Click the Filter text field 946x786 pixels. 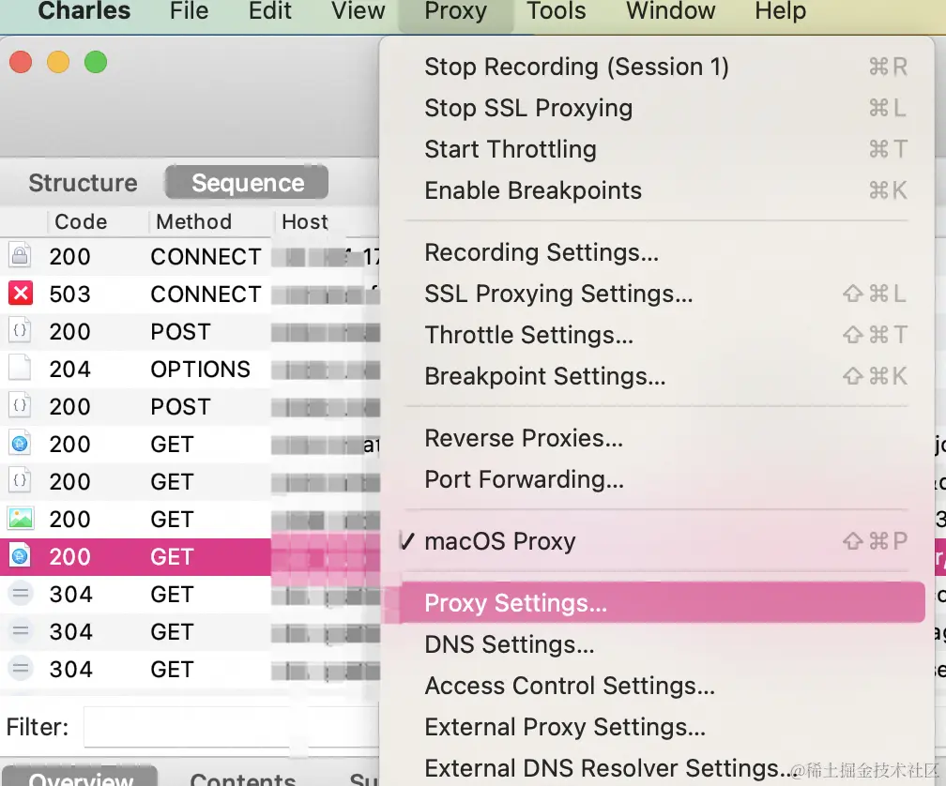233,727
